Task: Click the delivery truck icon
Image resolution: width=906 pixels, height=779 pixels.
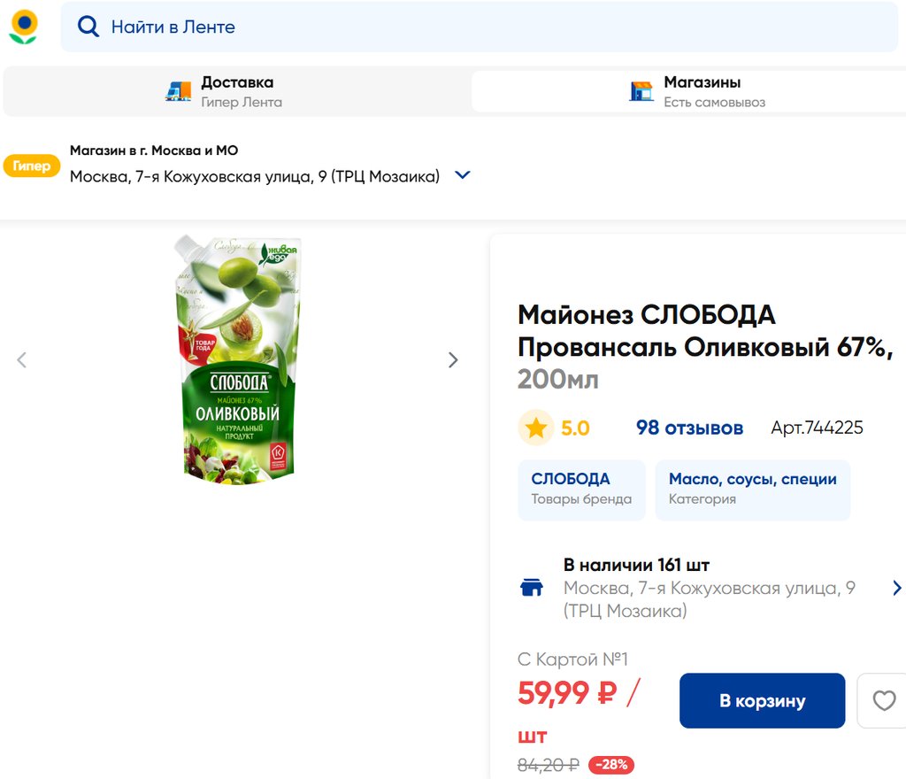Action: click(179, 91)
